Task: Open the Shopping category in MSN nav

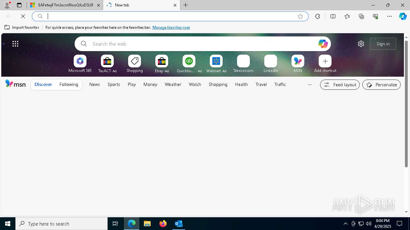Action: point(218,84)
